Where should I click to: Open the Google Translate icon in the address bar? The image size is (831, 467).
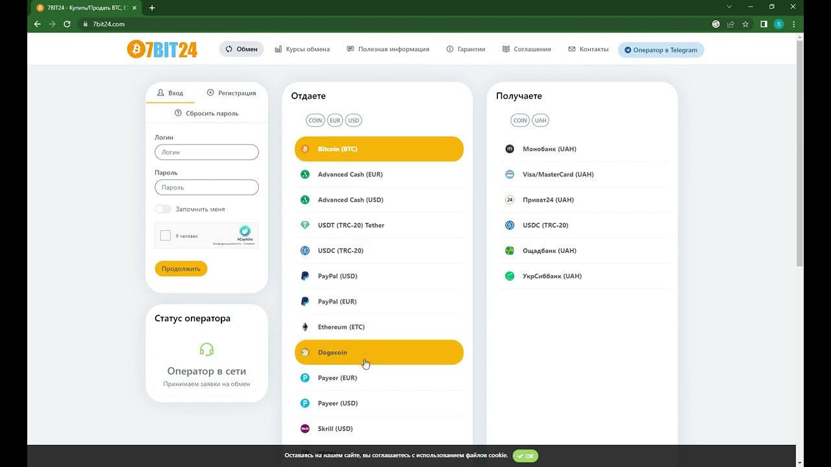tap(715, 24)
